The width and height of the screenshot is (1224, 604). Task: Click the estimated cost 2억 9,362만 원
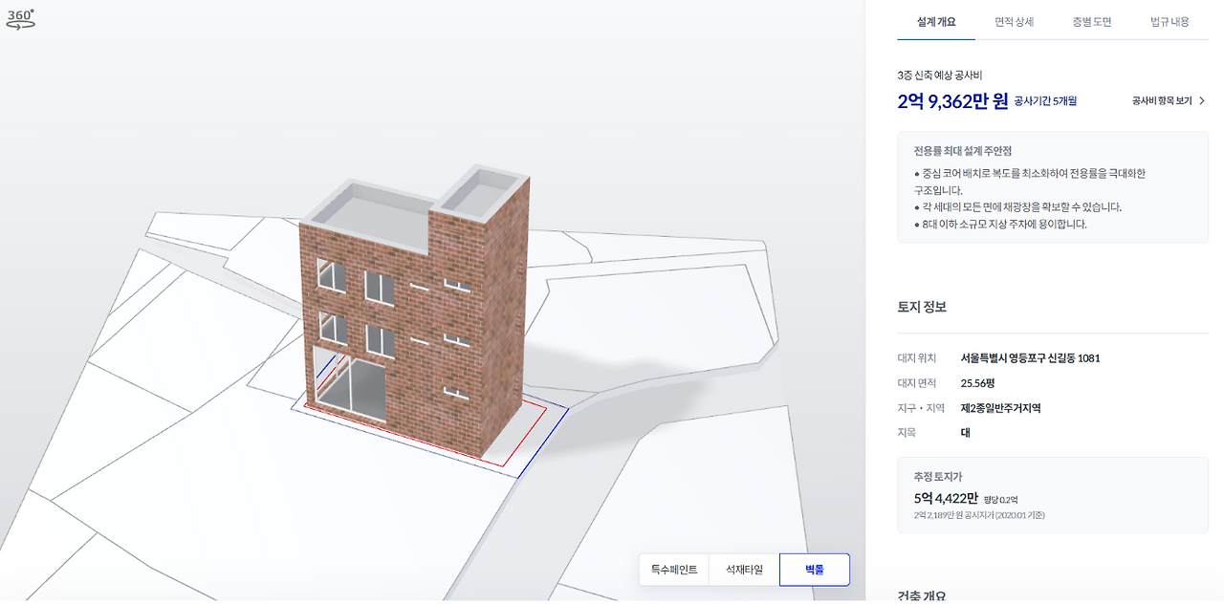(953, 100)
